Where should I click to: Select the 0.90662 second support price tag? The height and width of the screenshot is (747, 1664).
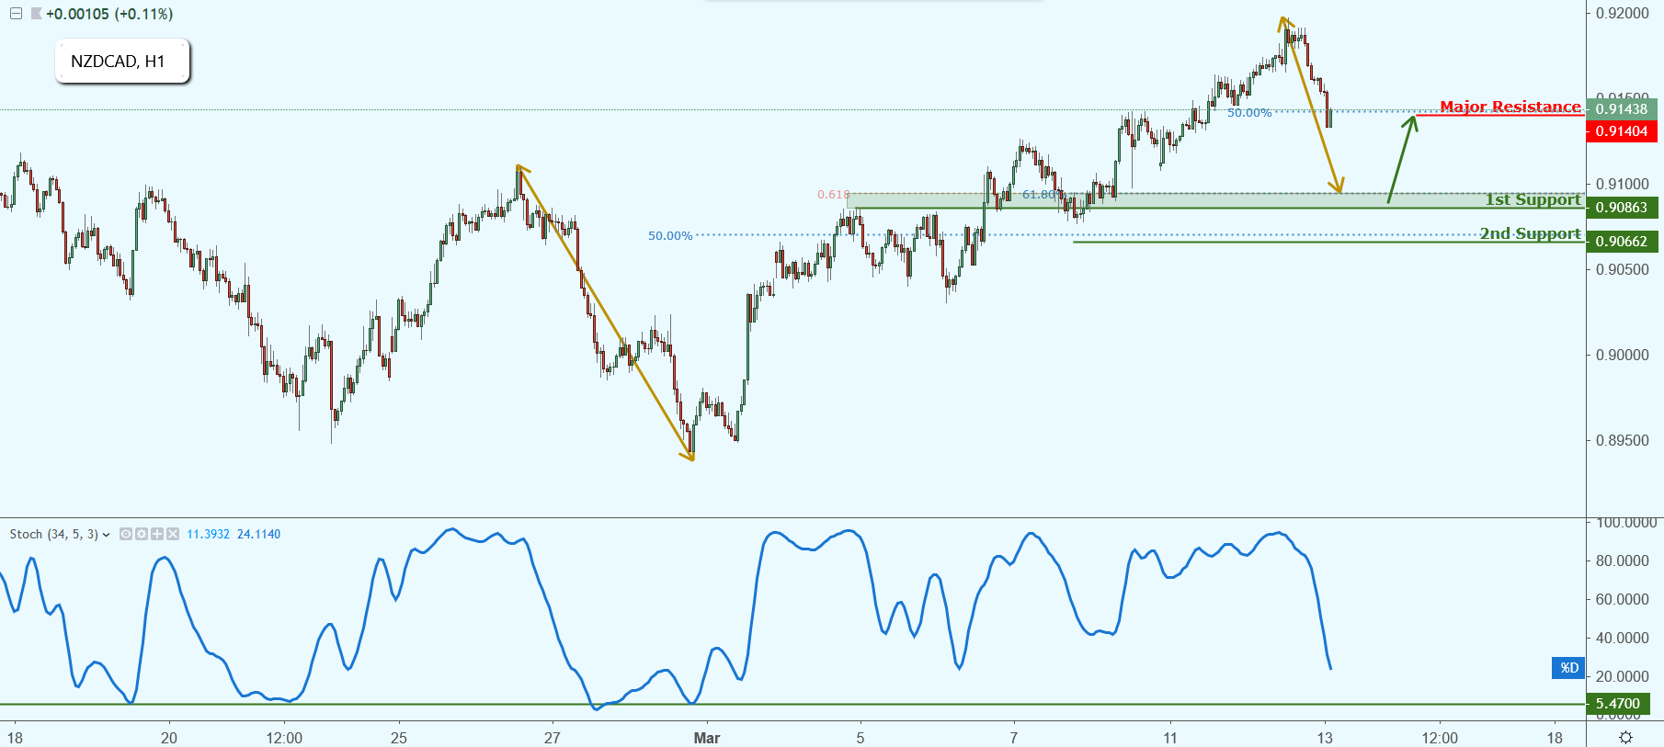(x=1622, y=242)
